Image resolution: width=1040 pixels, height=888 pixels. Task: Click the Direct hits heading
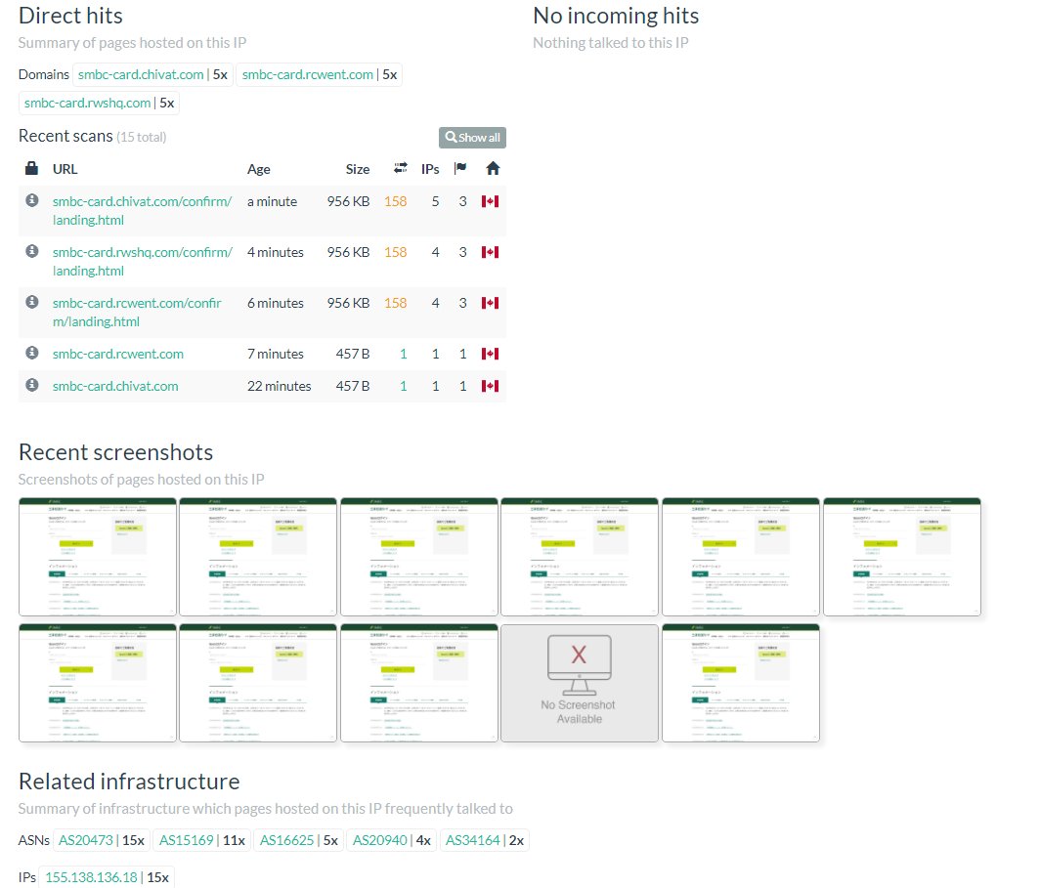point(70,16)
